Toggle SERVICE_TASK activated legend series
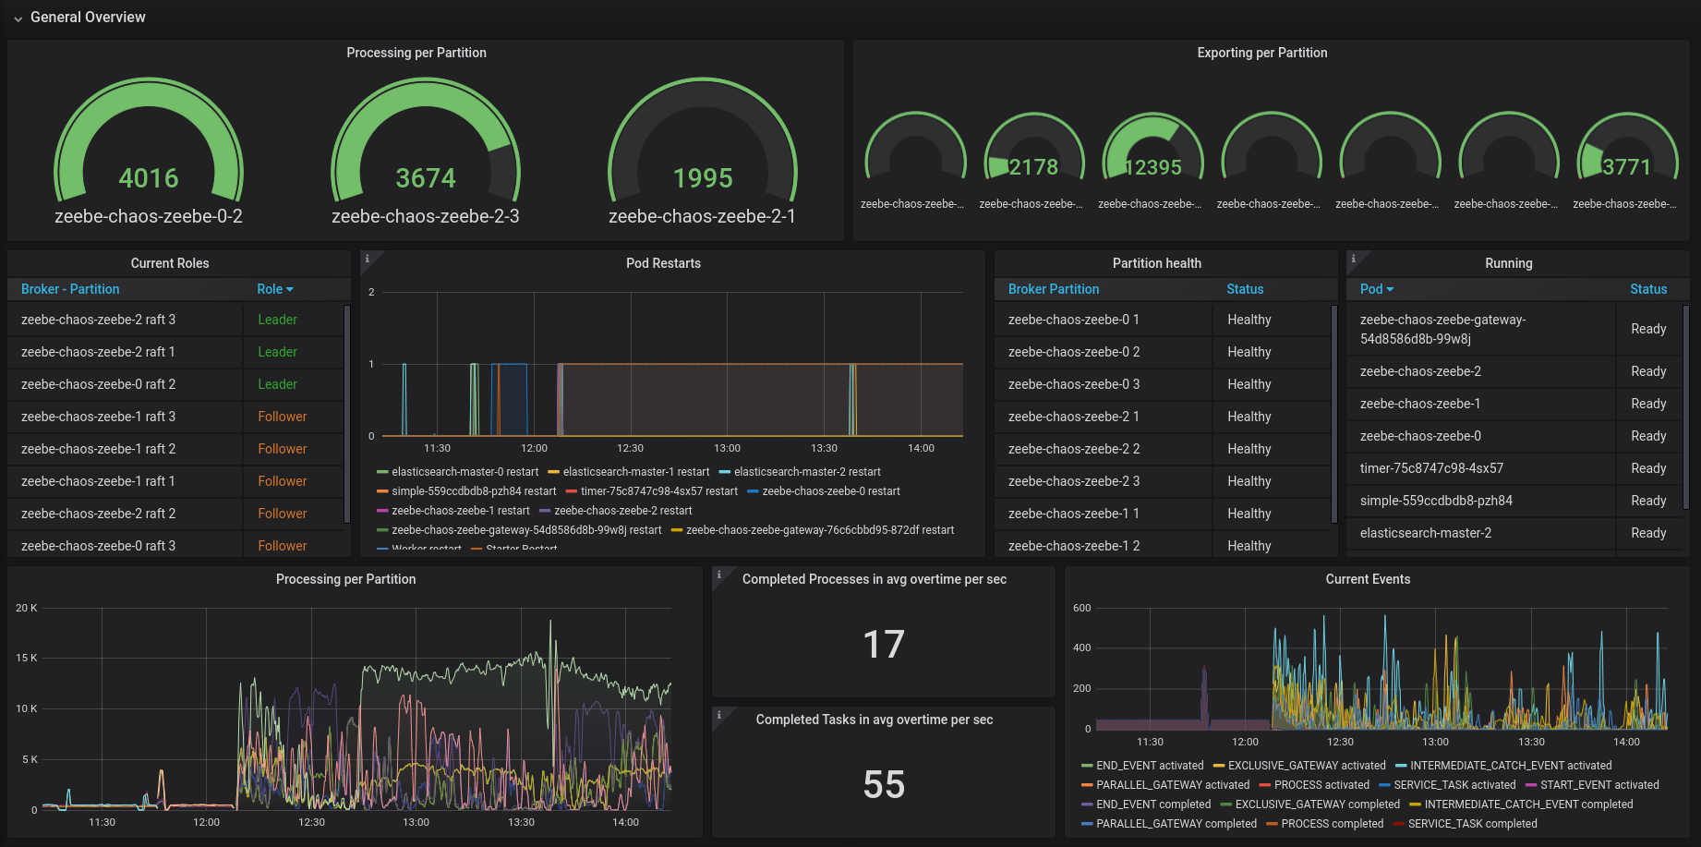 [x=1454, y=785]
